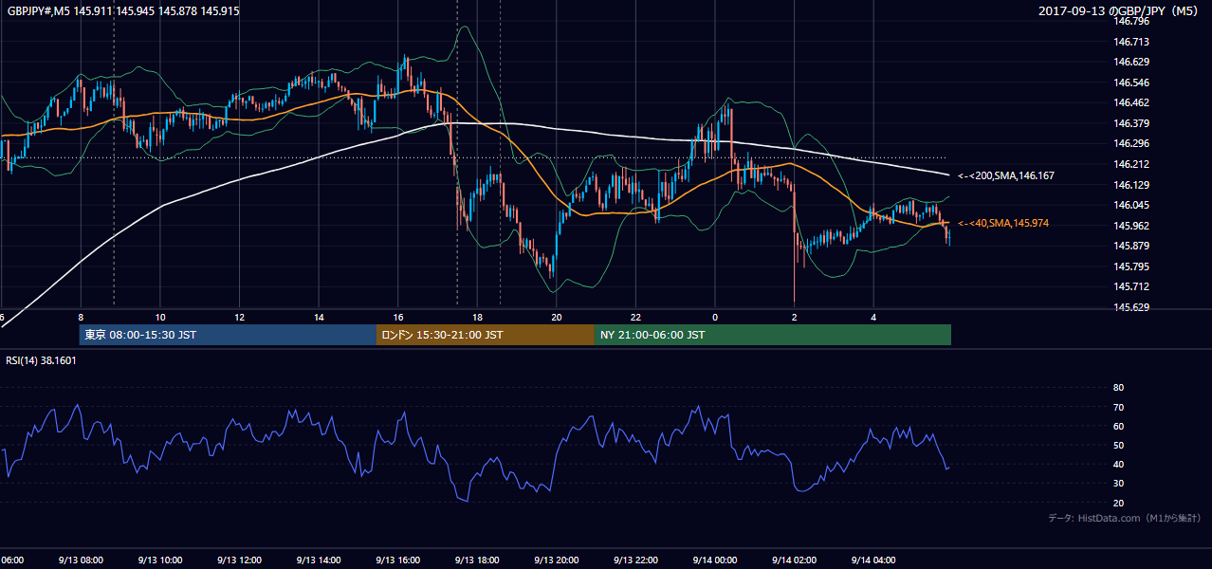1212x569 pixels.
Task: Click the '9/14 04:00' bottom date label
Action: coord(873,560)
